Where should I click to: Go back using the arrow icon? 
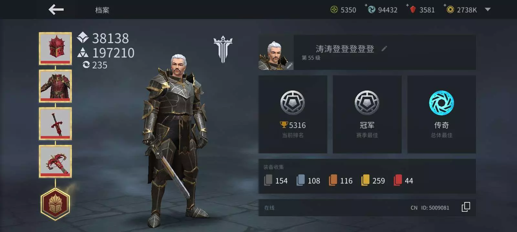point(56,10)
